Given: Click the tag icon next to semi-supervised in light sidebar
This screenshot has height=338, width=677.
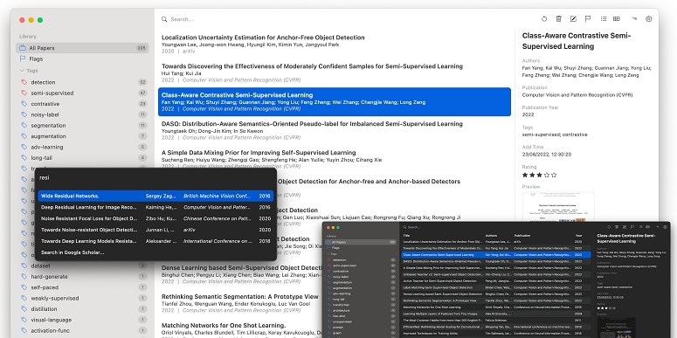Looking at the screenshot, I should click(x=24, y=93).
